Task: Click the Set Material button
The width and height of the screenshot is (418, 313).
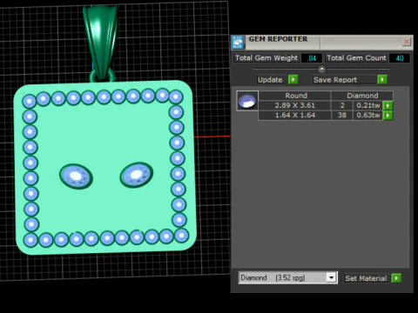Action: [366, 278]
